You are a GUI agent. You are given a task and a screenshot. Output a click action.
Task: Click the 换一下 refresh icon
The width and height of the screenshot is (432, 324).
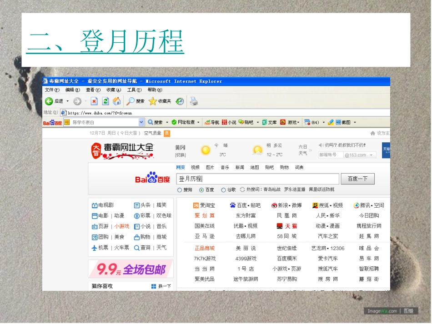click(x=154, y=286)
